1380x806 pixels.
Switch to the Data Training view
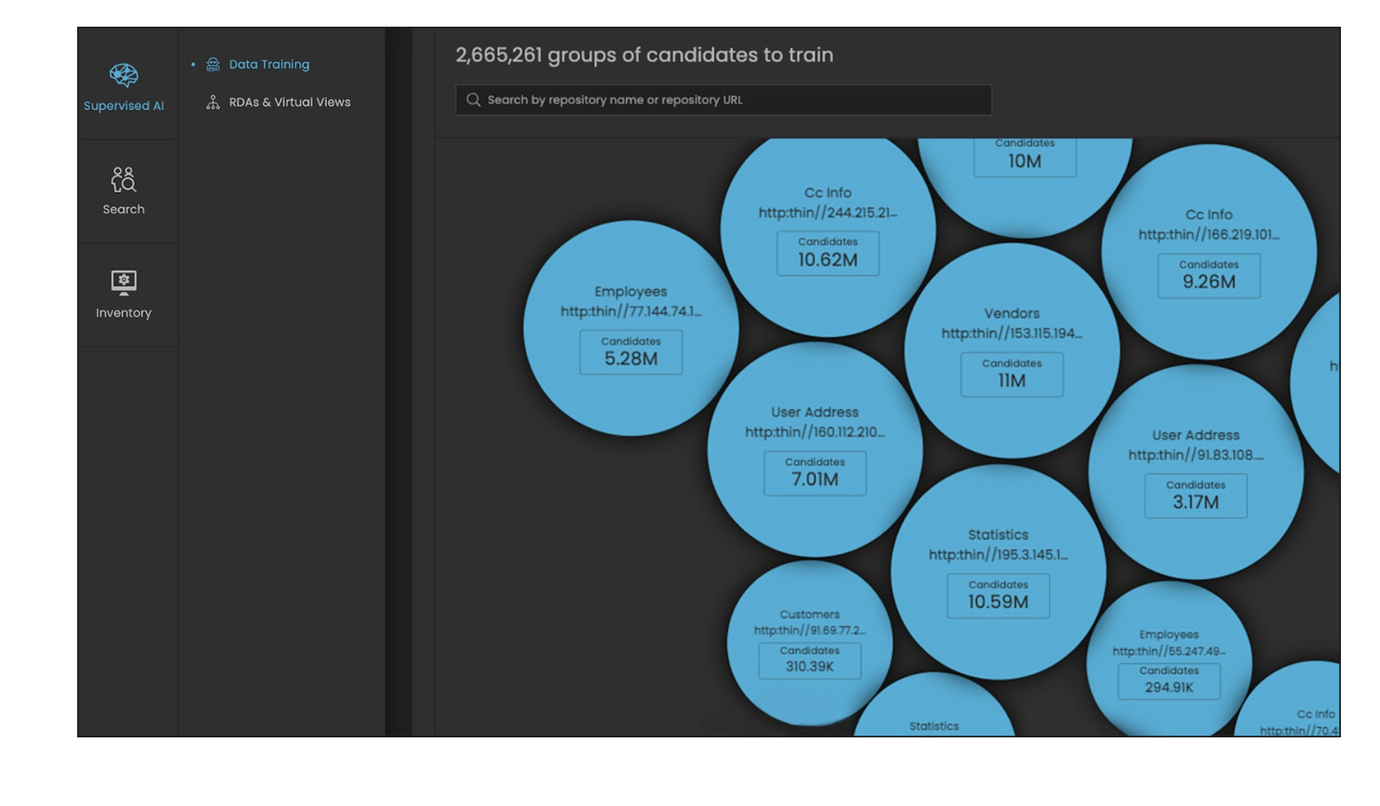[269, 64]
